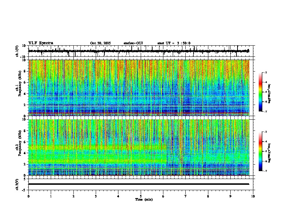
Task: Click the "ch.1(V)" waveform axis label
Action: (x=17, y=51)
